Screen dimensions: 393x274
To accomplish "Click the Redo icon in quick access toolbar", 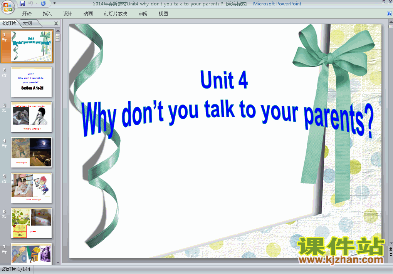I will [x=44, y=3].
